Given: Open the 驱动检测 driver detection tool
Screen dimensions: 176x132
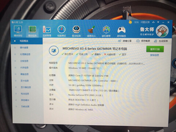Looking at the screenshot, I should 76,31.
